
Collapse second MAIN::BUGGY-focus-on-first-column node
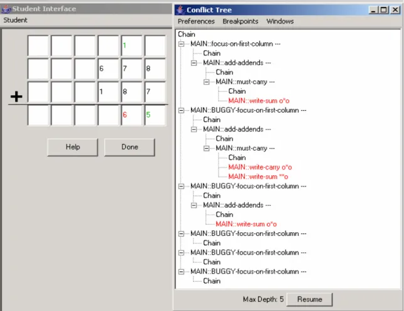pos(181,186)
